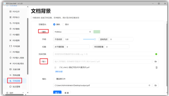Delete 默克尔.pdf with trash icon
Image resolution: width=169 pixels, height=96 pixels.
(157, 68)
